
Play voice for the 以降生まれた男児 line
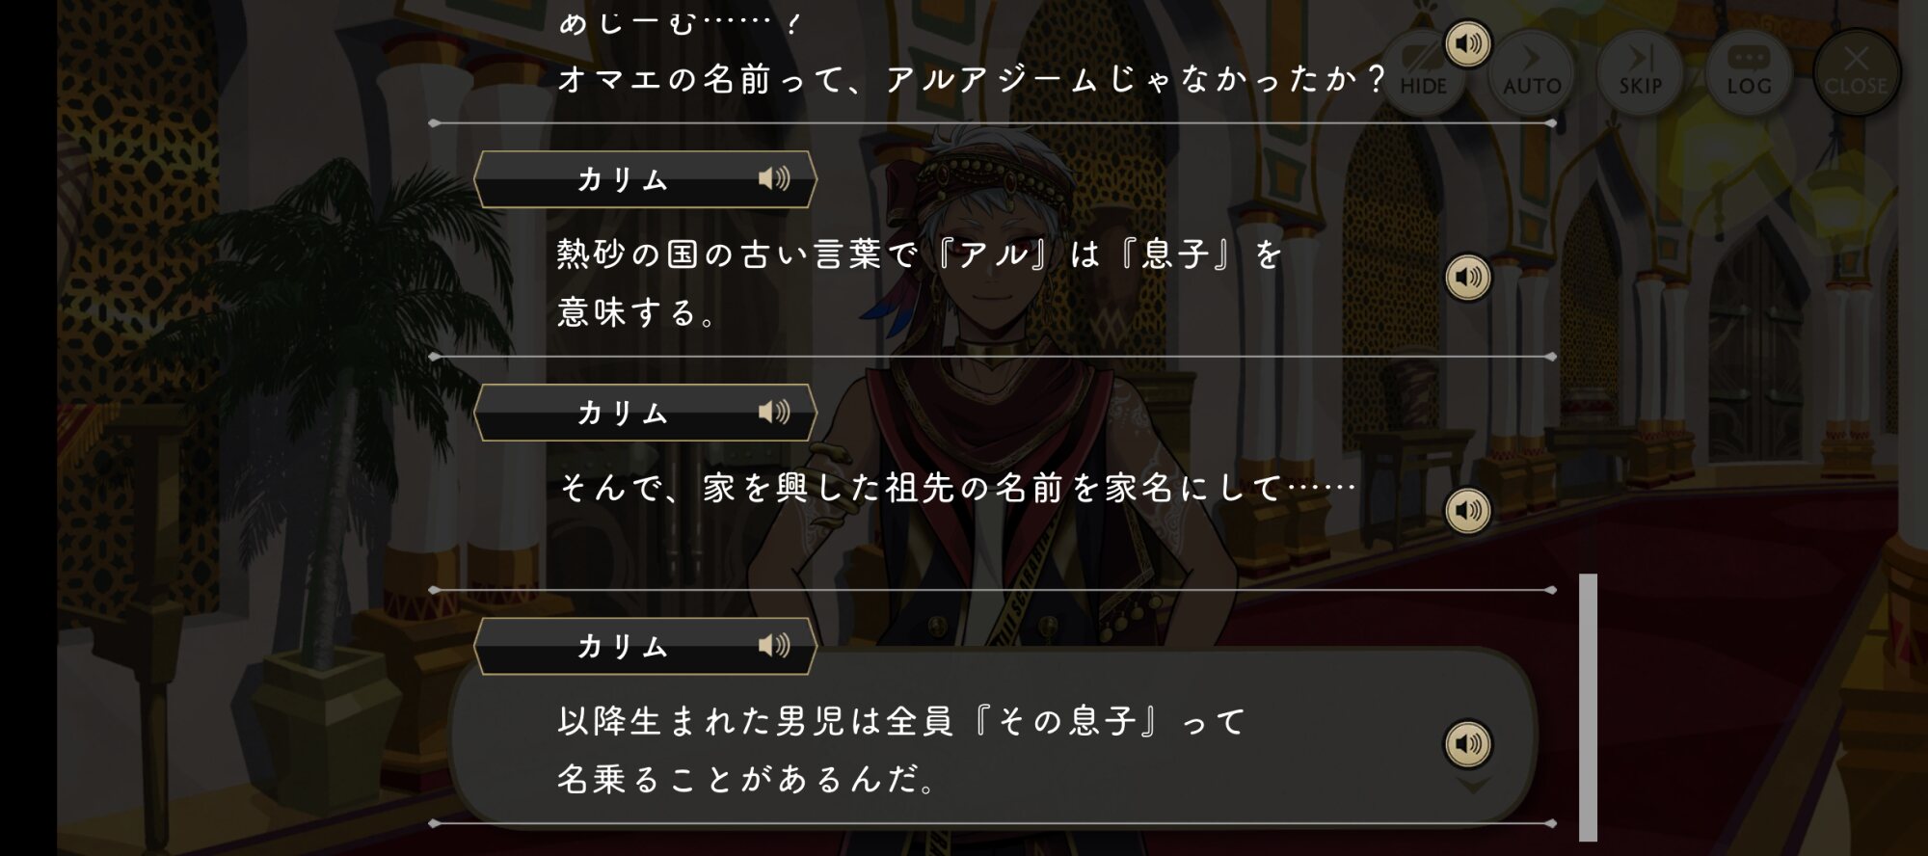1467,744
